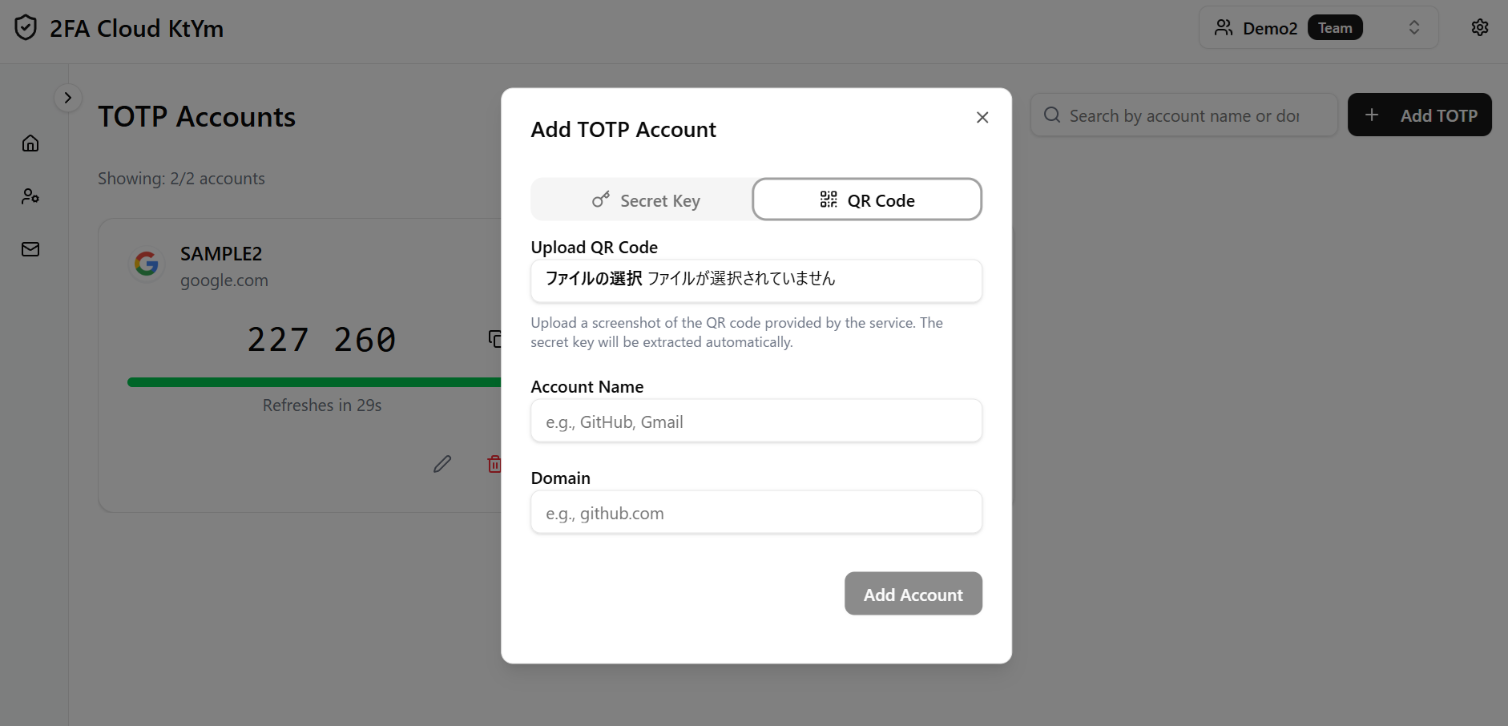
Task: Select the QR Code tab
Action: tap(867, 200)
